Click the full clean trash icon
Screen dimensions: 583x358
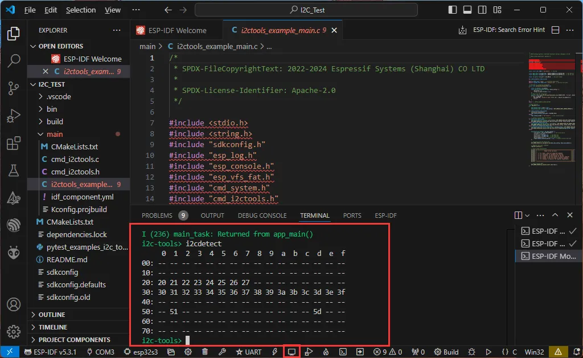tap(205, 352)
